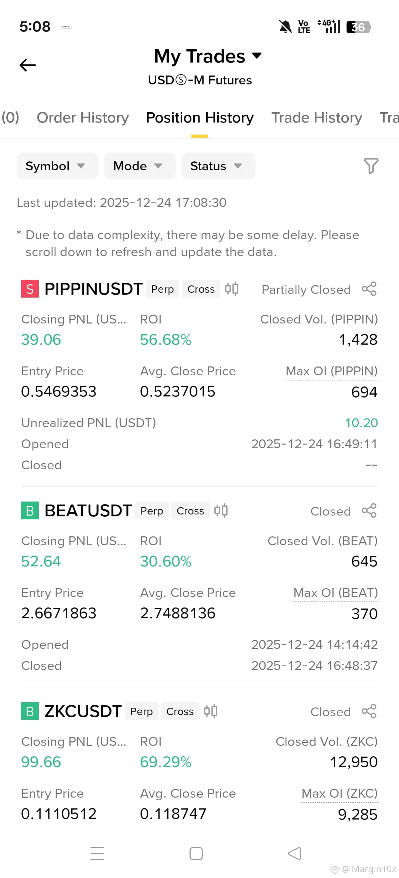
Task: Switch to Order History tab
Action: click(83, 118)
